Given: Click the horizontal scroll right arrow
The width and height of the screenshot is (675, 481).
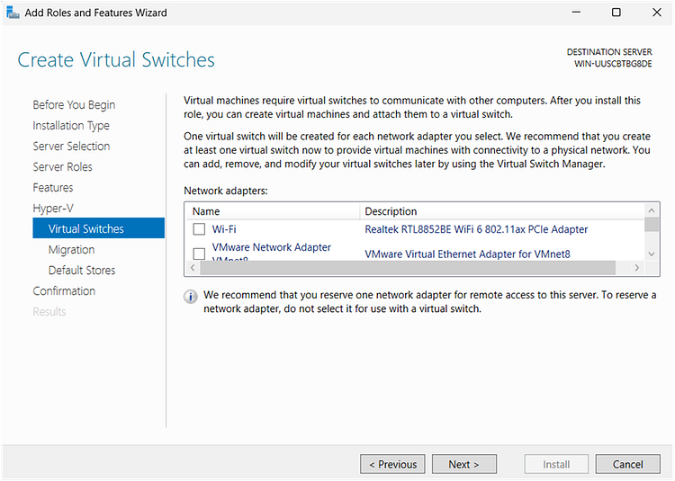Looking at the screenshot, I should (x=636, y=268).
